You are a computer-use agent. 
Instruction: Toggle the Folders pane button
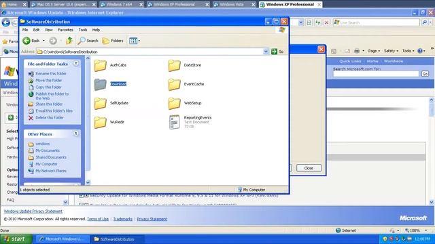point(113,41)
